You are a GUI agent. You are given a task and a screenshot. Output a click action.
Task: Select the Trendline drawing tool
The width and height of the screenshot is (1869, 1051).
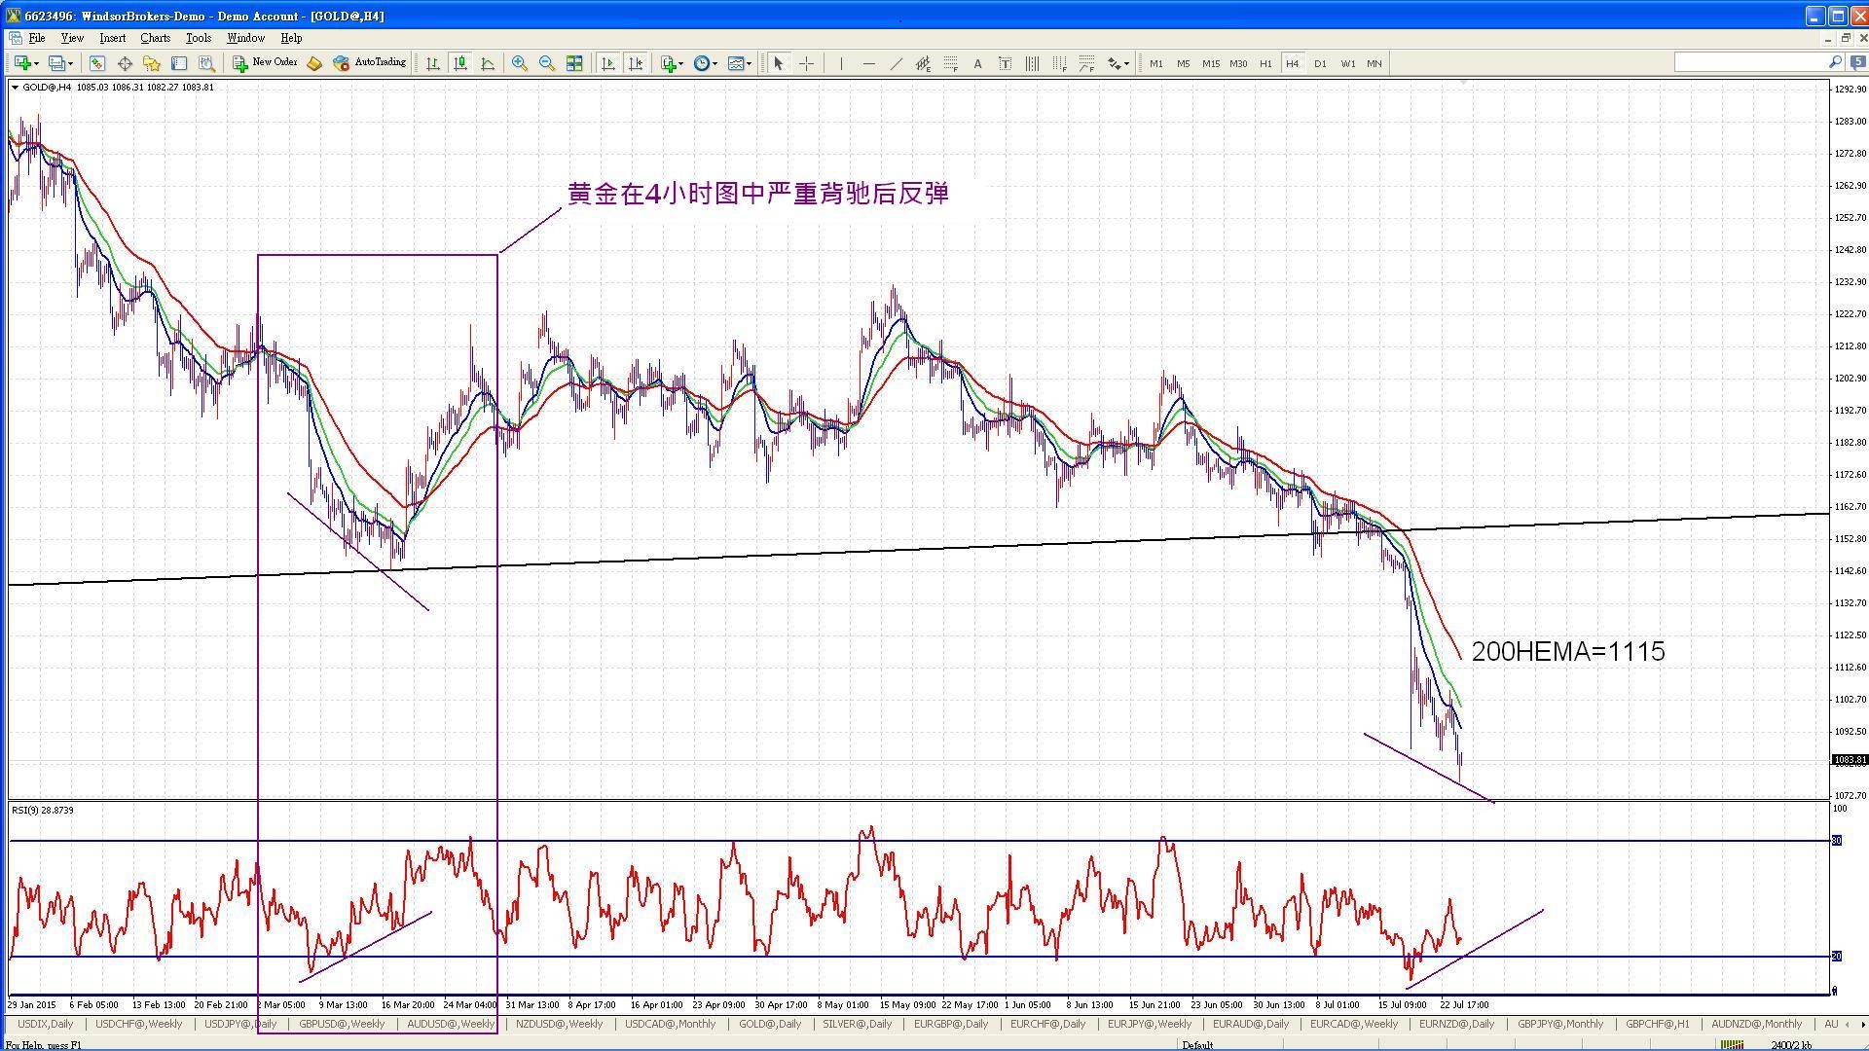click(896, 63)
